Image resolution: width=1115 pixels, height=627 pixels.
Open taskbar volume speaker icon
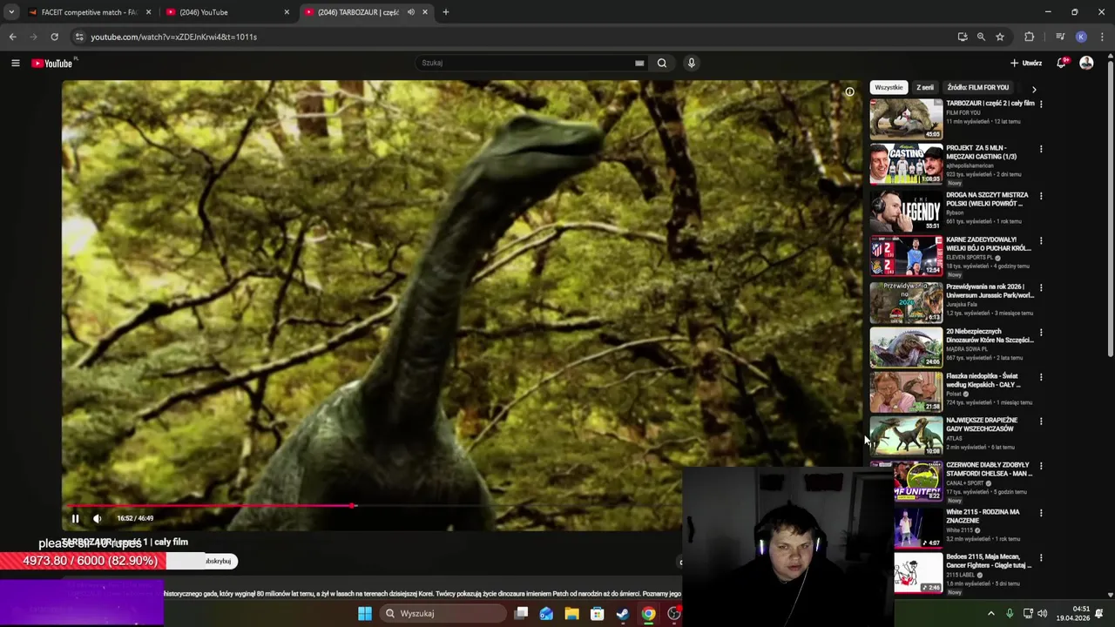click(1042, 613)
